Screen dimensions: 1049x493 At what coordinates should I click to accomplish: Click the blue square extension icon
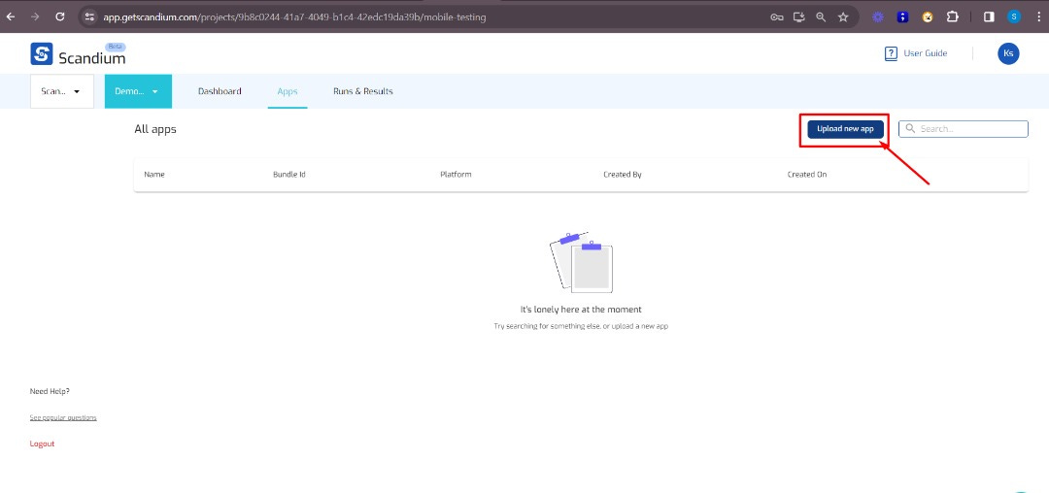pos(902,17)
